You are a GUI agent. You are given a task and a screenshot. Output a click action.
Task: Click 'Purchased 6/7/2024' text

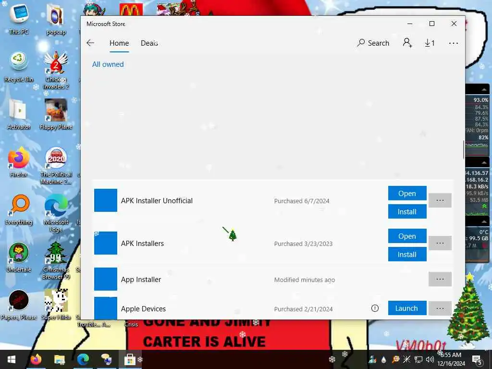point(302,201)
